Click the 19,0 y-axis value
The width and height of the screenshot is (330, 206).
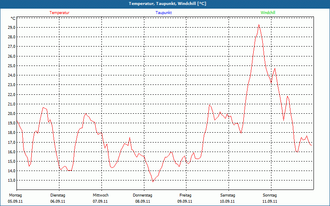coord(12,123)
